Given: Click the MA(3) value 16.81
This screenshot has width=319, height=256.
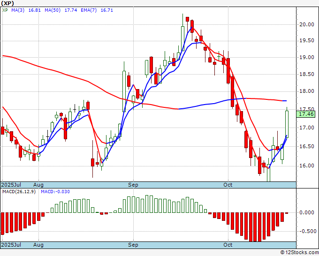Looking at the screenshot, I should [34, 10].
